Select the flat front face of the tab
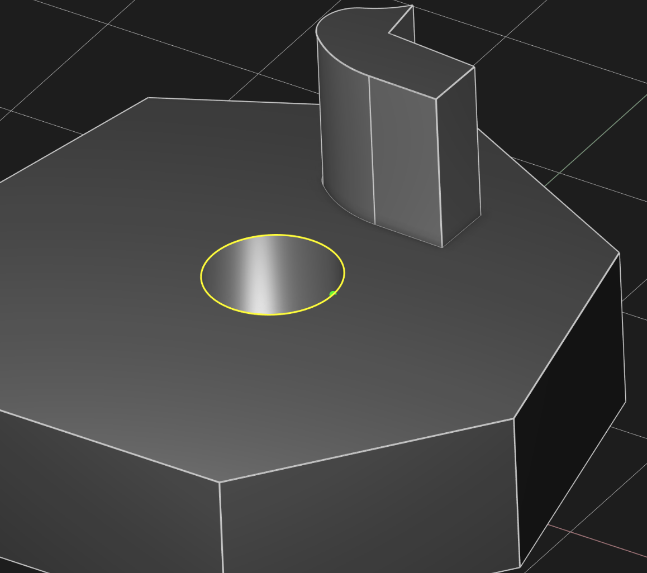The image size is (647, 573). click(x=405, y=162)
